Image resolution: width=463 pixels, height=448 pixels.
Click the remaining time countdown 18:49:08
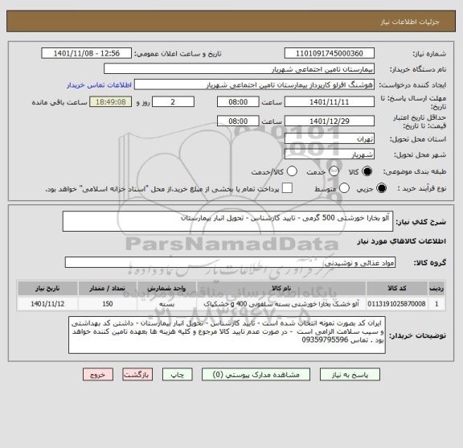pyautogui.click(x=111, y=102)
